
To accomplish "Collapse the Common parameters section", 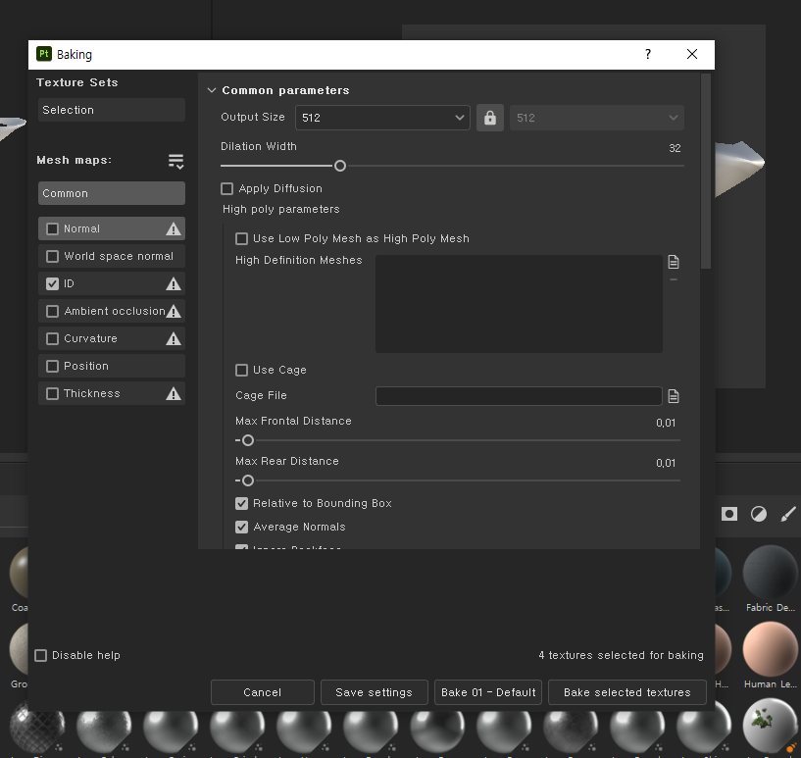I will [x=212, y=90].
